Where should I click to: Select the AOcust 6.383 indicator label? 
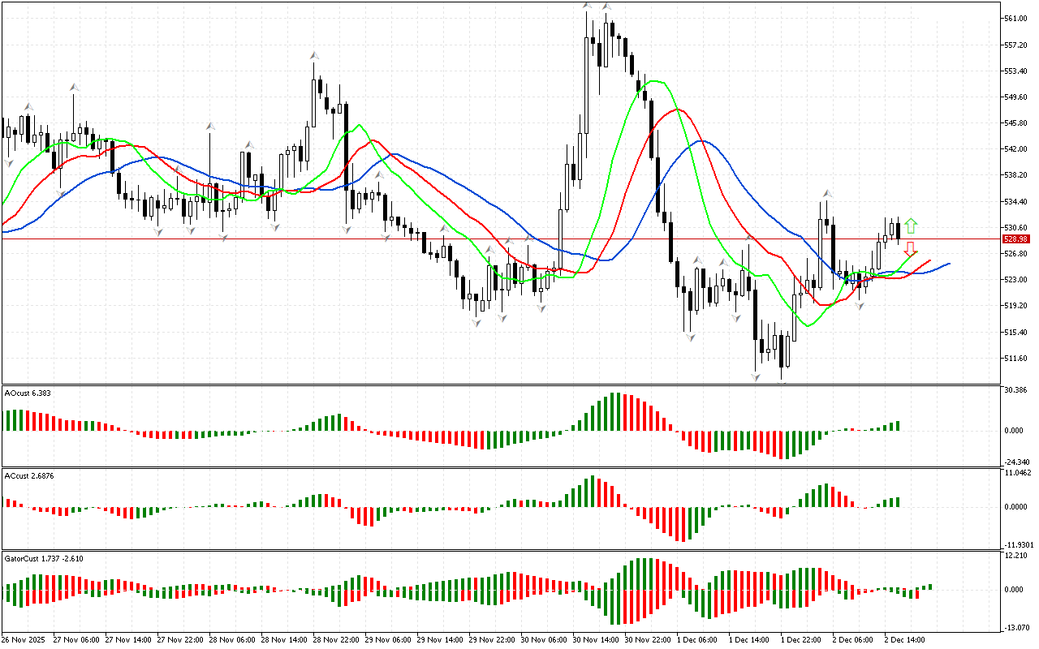tap(29, 393)
